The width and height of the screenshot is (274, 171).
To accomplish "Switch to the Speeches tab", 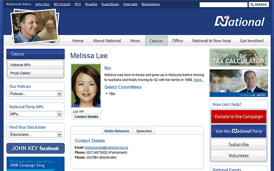I will click(144, 131).
